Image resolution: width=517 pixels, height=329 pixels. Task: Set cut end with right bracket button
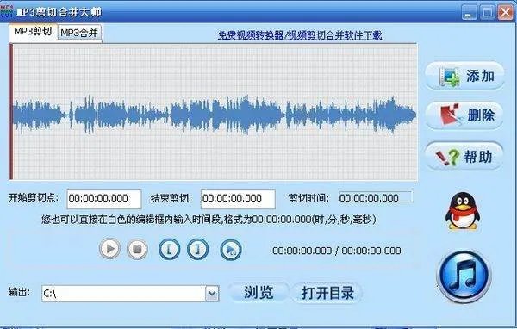(x=198, y=249)
